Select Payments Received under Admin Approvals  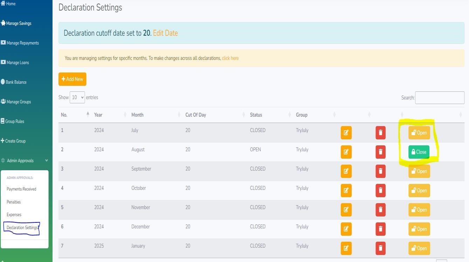click(21, 189)
